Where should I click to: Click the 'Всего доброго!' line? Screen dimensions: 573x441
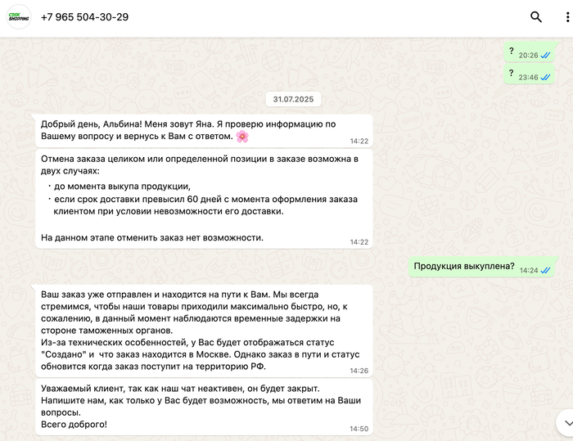[x=74, y=425]
